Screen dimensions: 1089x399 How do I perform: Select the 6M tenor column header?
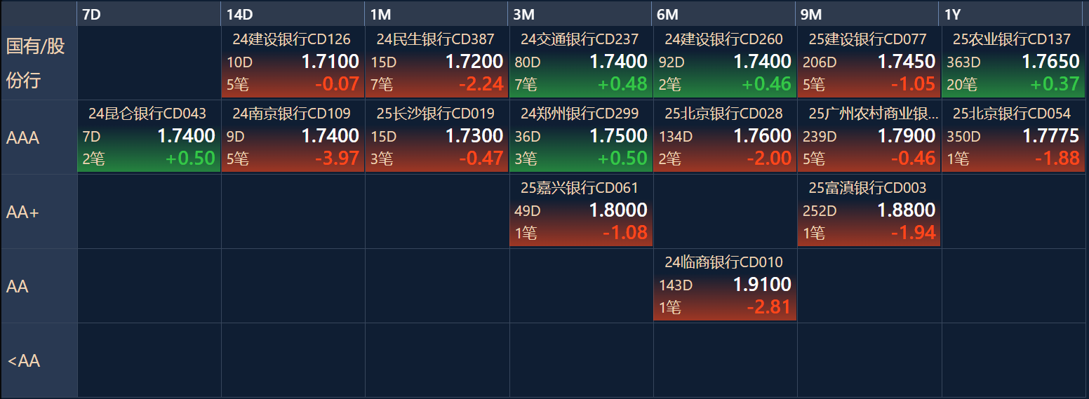724,14
